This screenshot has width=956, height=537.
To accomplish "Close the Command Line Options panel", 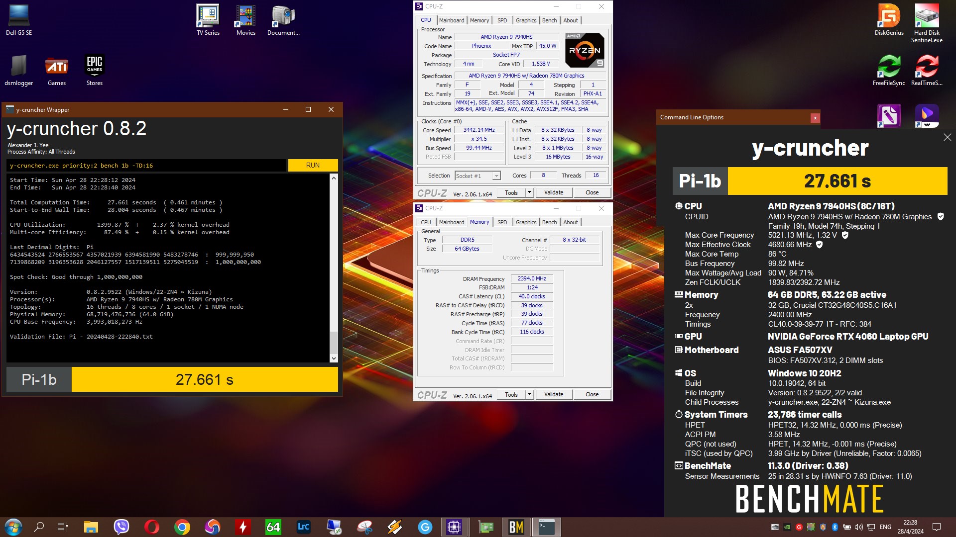I will coord(815,118).
